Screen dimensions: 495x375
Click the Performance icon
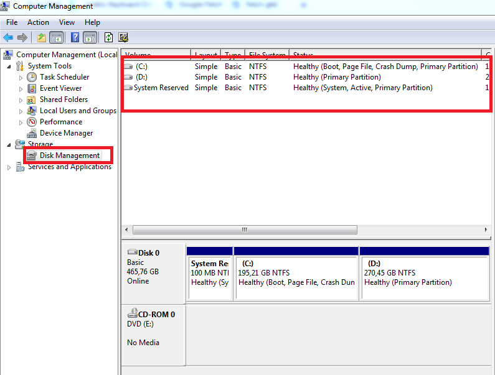(32, 122)
